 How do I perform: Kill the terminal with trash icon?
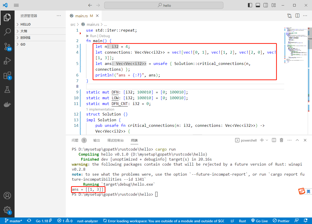pos(282,140)
